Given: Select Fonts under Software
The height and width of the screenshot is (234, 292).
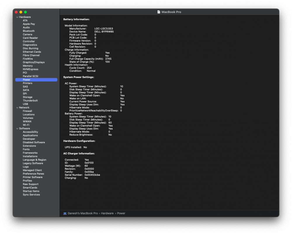Looking at the screenshot, I should tap(26, 149).
